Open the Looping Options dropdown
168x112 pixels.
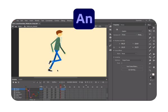[132, 60]
